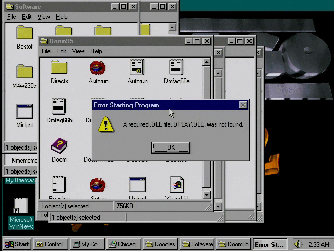This screenshot has width=334, height=251.
Task: Click the Doom95 folder title bar icon
Action: tap(44, 41)
